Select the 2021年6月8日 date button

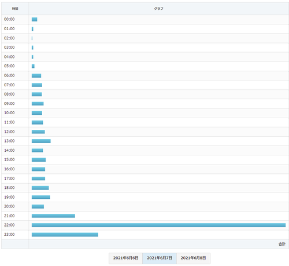click(x=193, y=258)
